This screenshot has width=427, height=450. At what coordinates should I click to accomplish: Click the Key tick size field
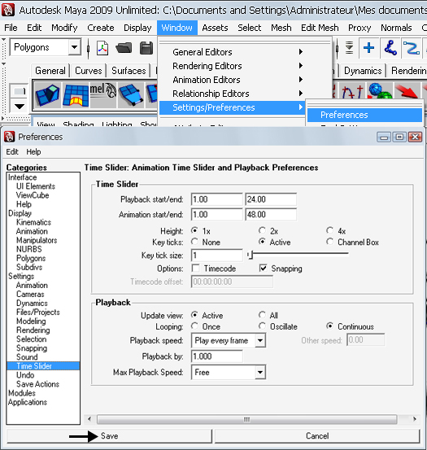coord(217,256)
